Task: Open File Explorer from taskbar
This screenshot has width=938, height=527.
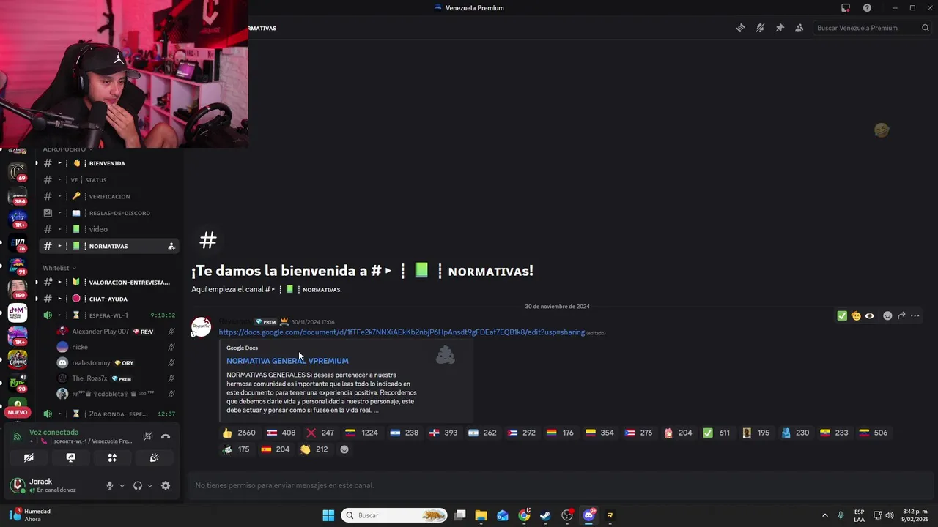Action: 481,515
